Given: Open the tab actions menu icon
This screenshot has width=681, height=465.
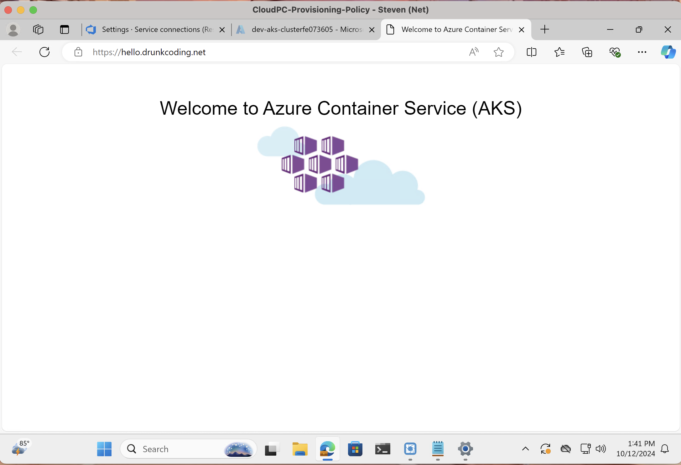Looking at the screenshot, I should [x=65, y=30].
